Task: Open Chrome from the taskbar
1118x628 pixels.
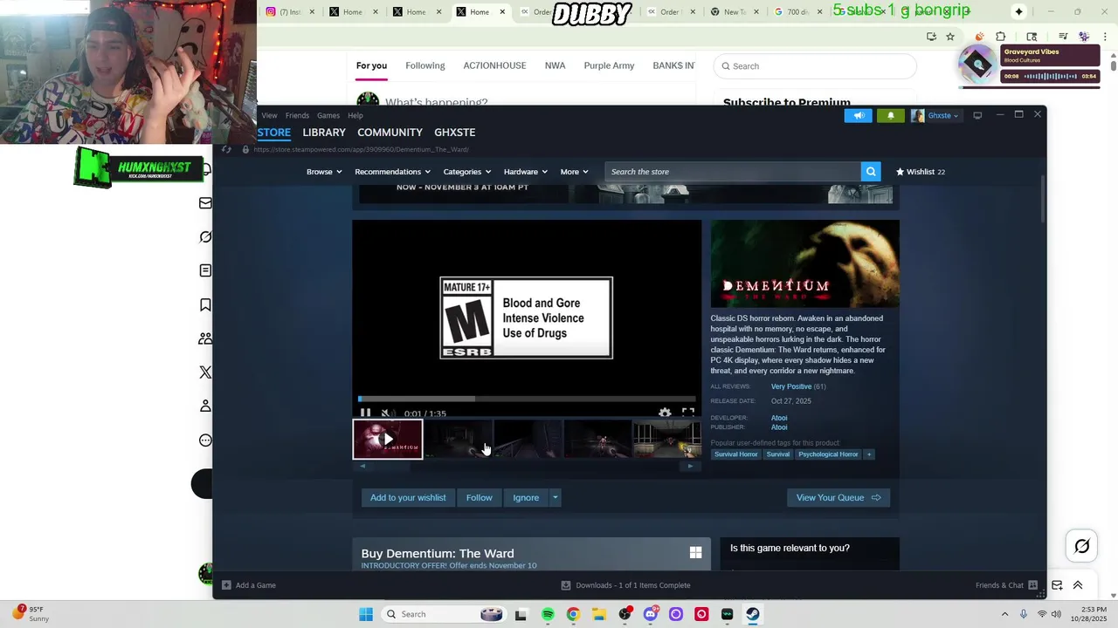Action: (x=573, y=614)
